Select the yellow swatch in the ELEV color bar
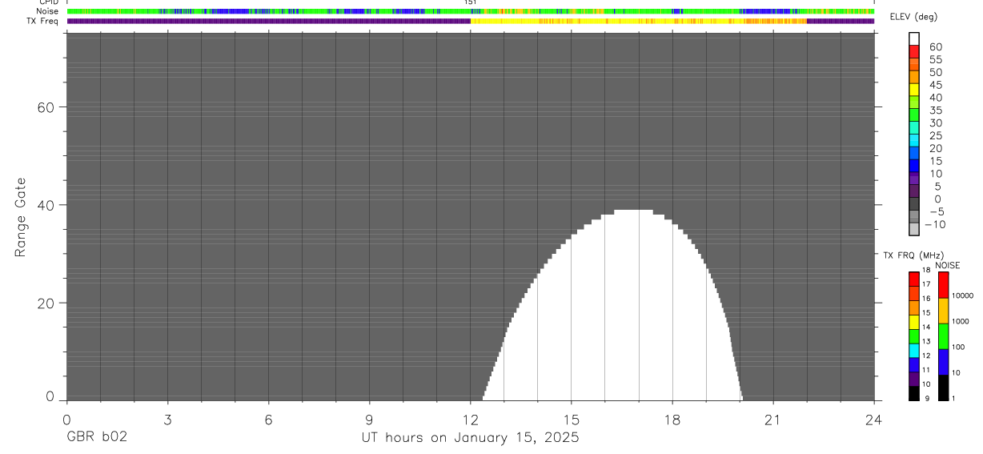The width and height of the screenshot is (983, 454). pos(914,90)
